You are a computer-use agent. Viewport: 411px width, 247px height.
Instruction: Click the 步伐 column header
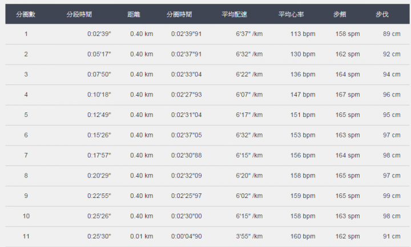(382, 14)
